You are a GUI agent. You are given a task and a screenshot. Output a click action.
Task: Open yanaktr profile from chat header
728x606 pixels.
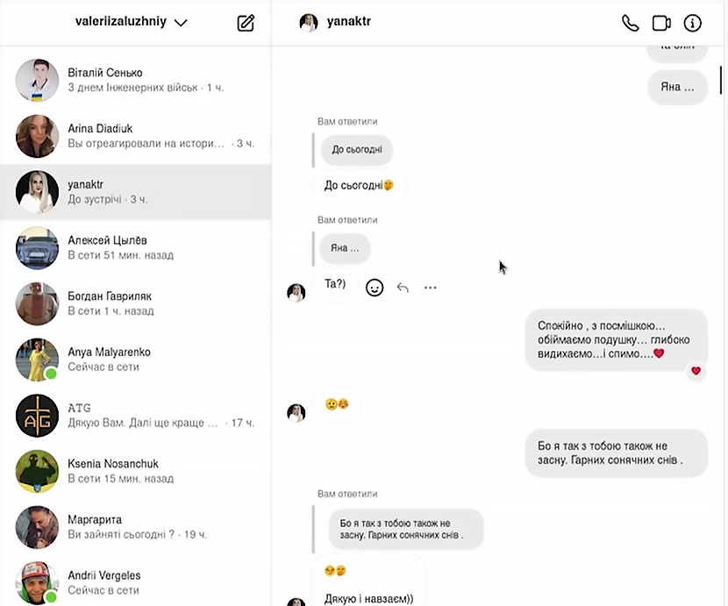point(335,22)
